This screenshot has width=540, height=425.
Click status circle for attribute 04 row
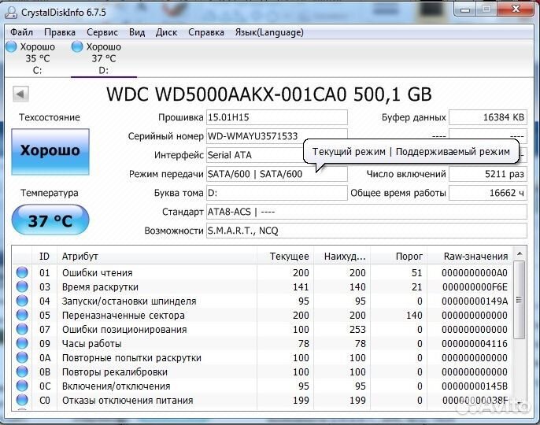[x=22, y=301]
